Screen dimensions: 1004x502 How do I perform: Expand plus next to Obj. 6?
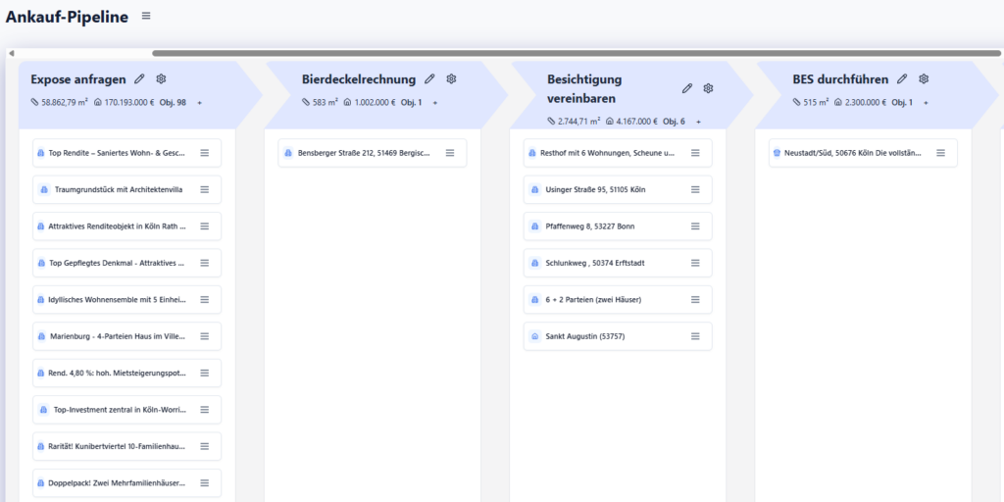coord(698,122)
